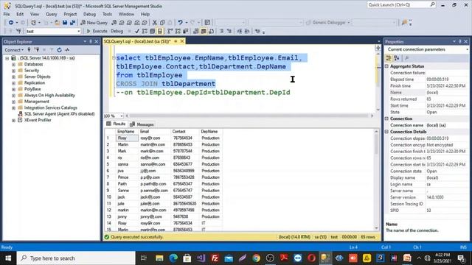Image resolution: width=472 pixels, height=265 pixels.
Task: Toggle Results to Grid icon
Action: [204, 31]
